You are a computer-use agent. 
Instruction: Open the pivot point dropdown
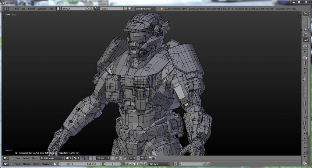pyautogui.click(x=76, y=158)
